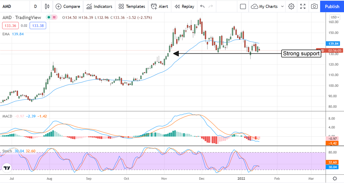Publish the chart idea
The image size is (344, 183).
[x=332, y=6]
